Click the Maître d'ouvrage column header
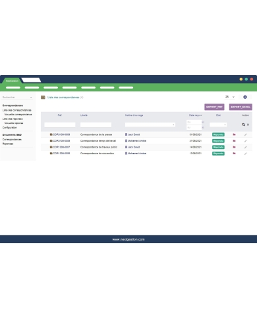Image resolution: width=257 pixels, height=319 pixels. coord(134,115)
